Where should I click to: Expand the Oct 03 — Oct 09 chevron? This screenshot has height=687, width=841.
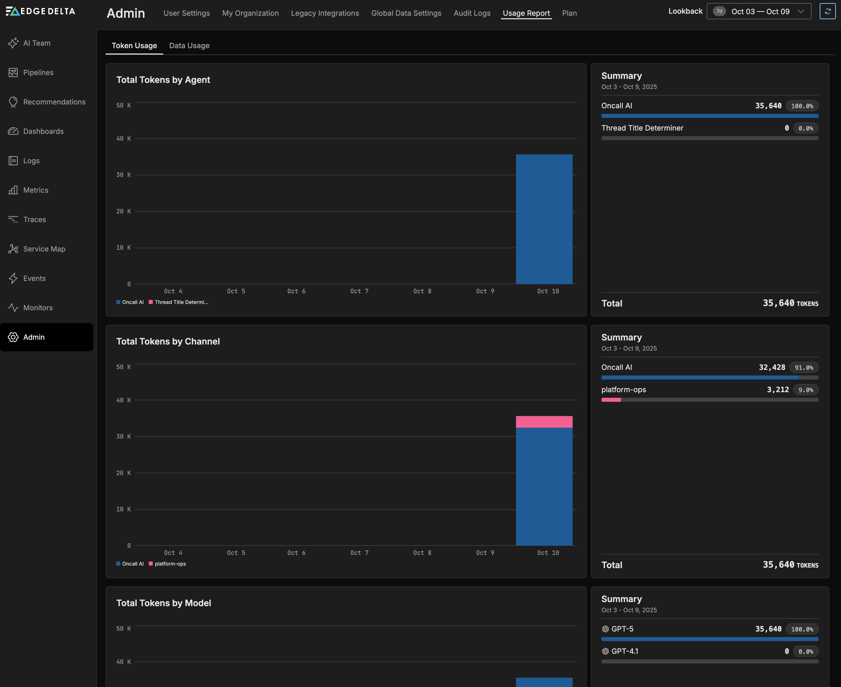click(801, 11)
